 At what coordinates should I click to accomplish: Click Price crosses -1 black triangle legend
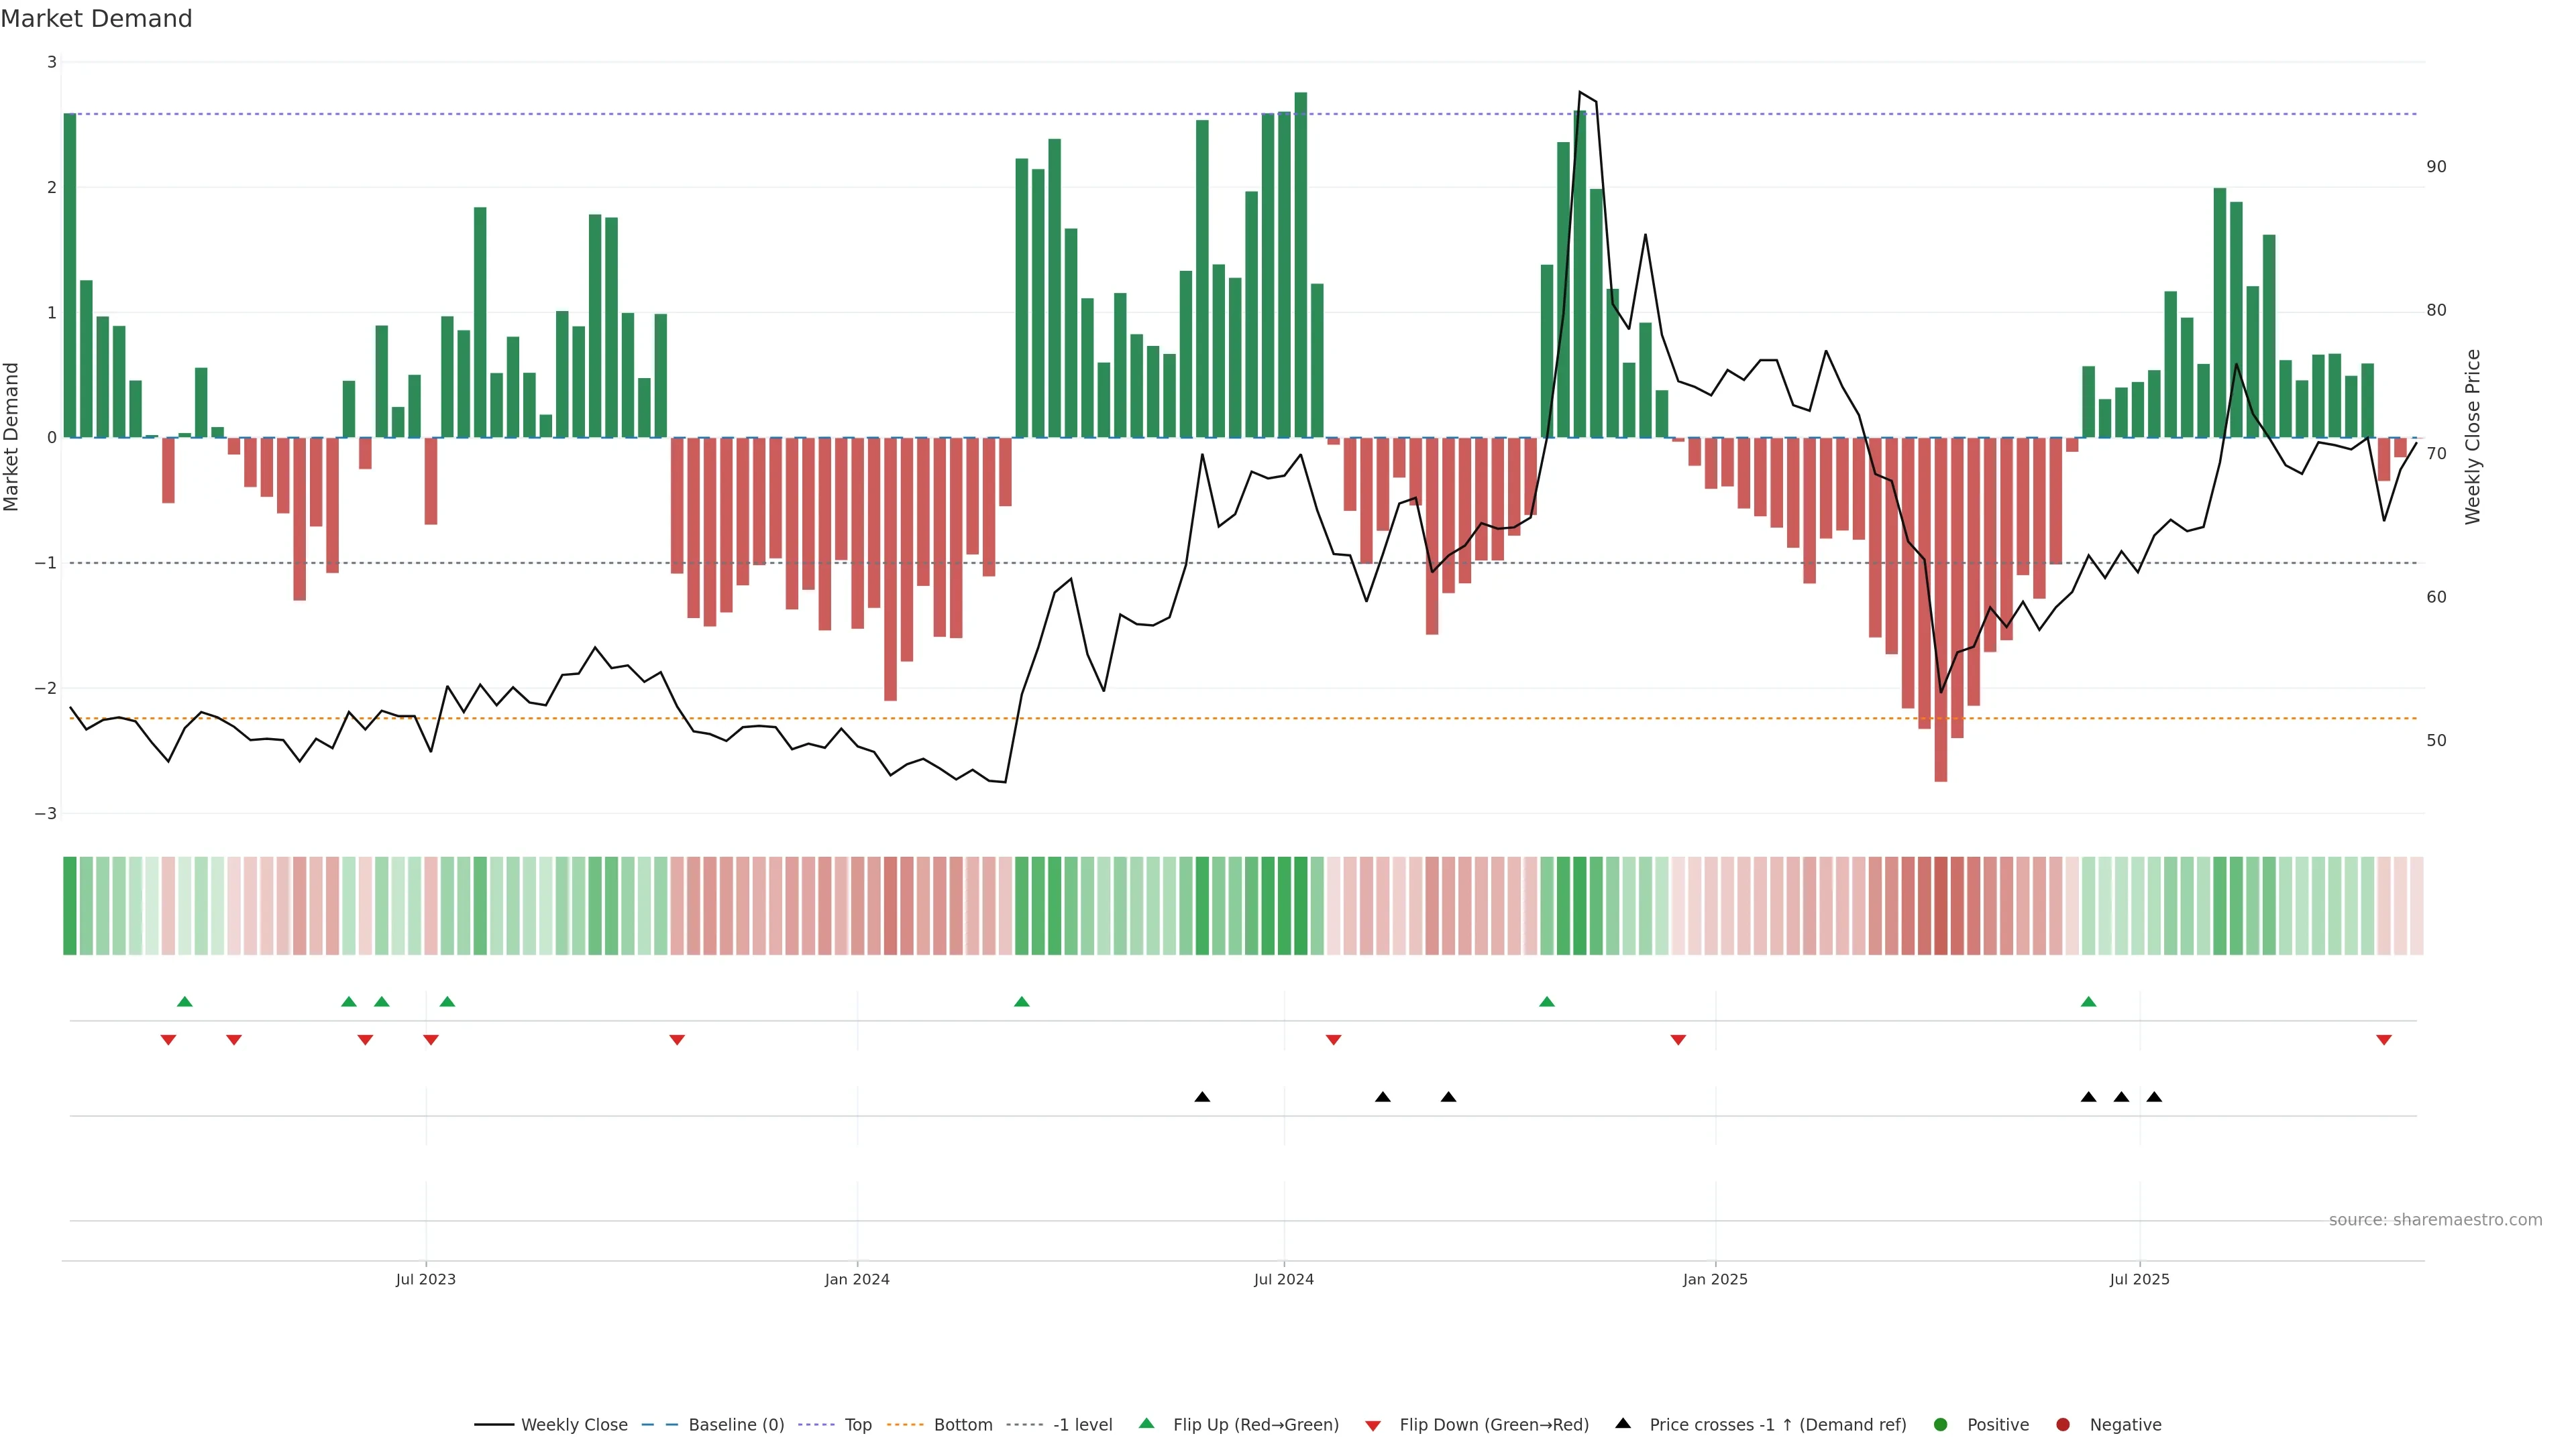[x=1623, y=1423]
